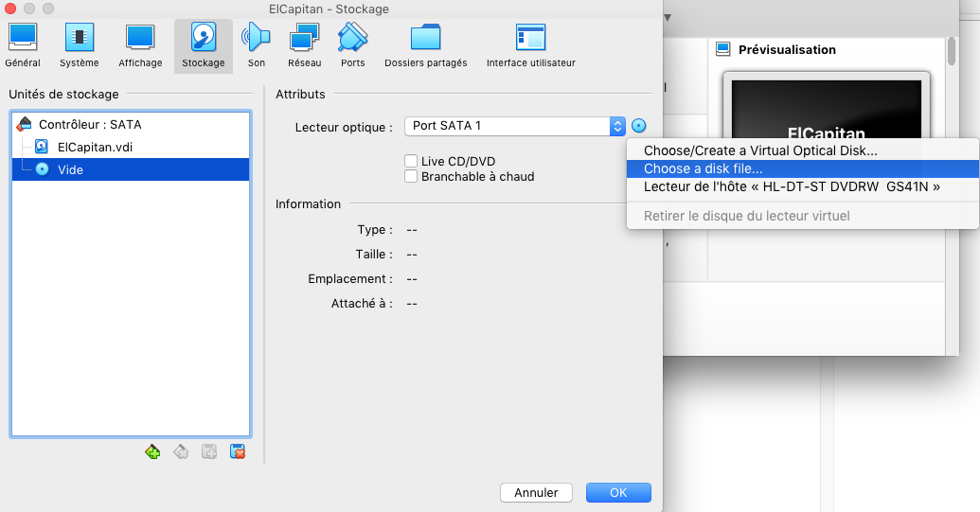Click the Annuler button

pyautogui.click(x=536, y=493)
